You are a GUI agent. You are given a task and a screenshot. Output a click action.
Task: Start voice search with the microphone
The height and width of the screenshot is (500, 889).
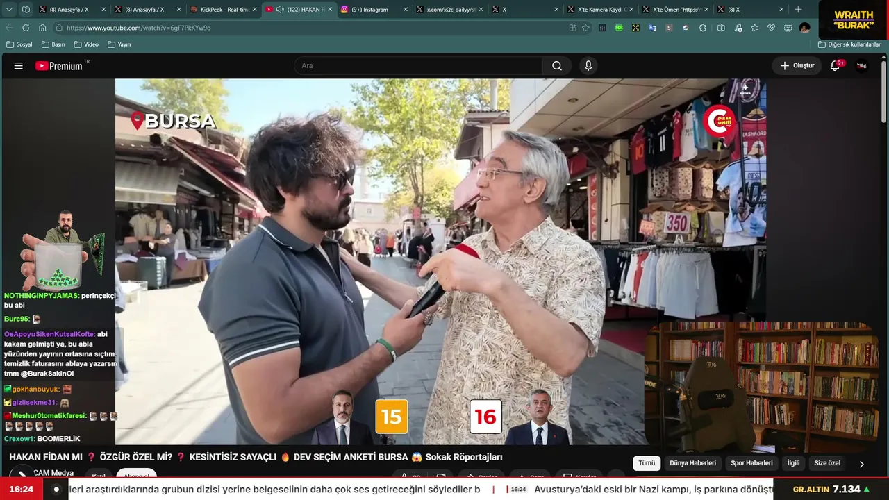[x=588, y=66]
